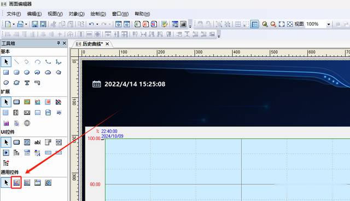The height and width of the screenshot is (201, 350).
Task: Open the 绘制(D) menu
Action: [x=98, y=14]
